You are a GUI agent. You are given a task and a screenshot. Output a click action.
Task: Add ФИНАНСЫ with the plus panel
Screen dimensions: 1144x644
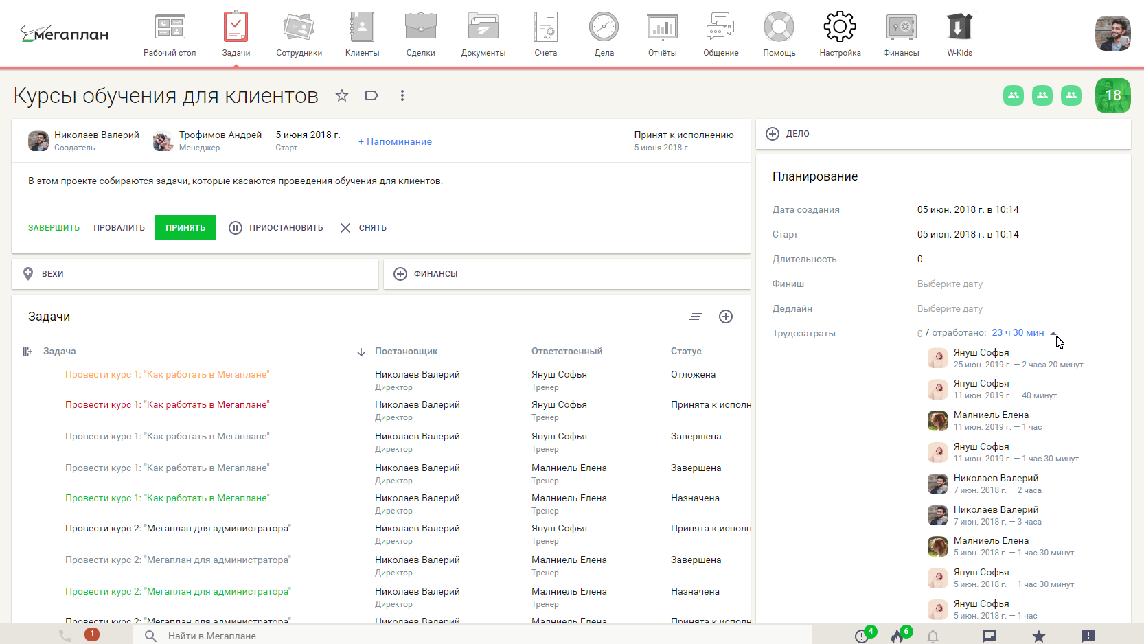(567, 273)
